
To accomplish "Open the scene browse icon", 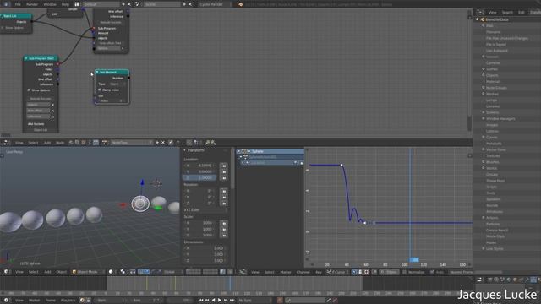I will click(x=138, y=4).
